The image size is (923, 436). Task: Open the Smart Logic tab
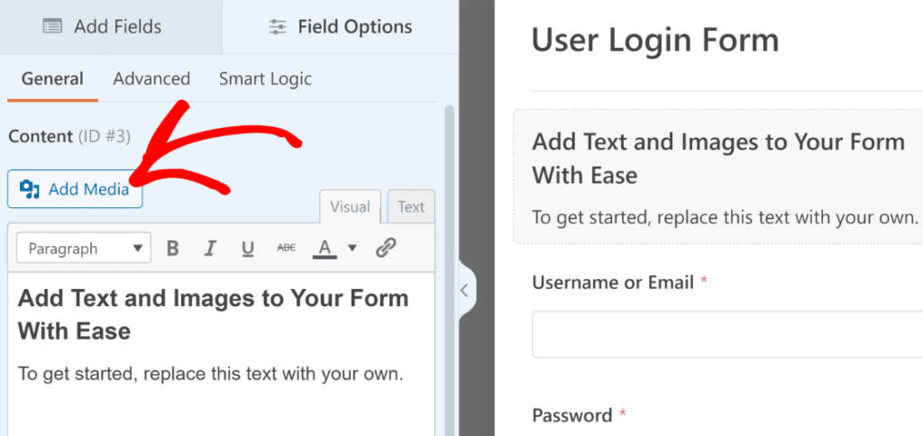[265, 79]
